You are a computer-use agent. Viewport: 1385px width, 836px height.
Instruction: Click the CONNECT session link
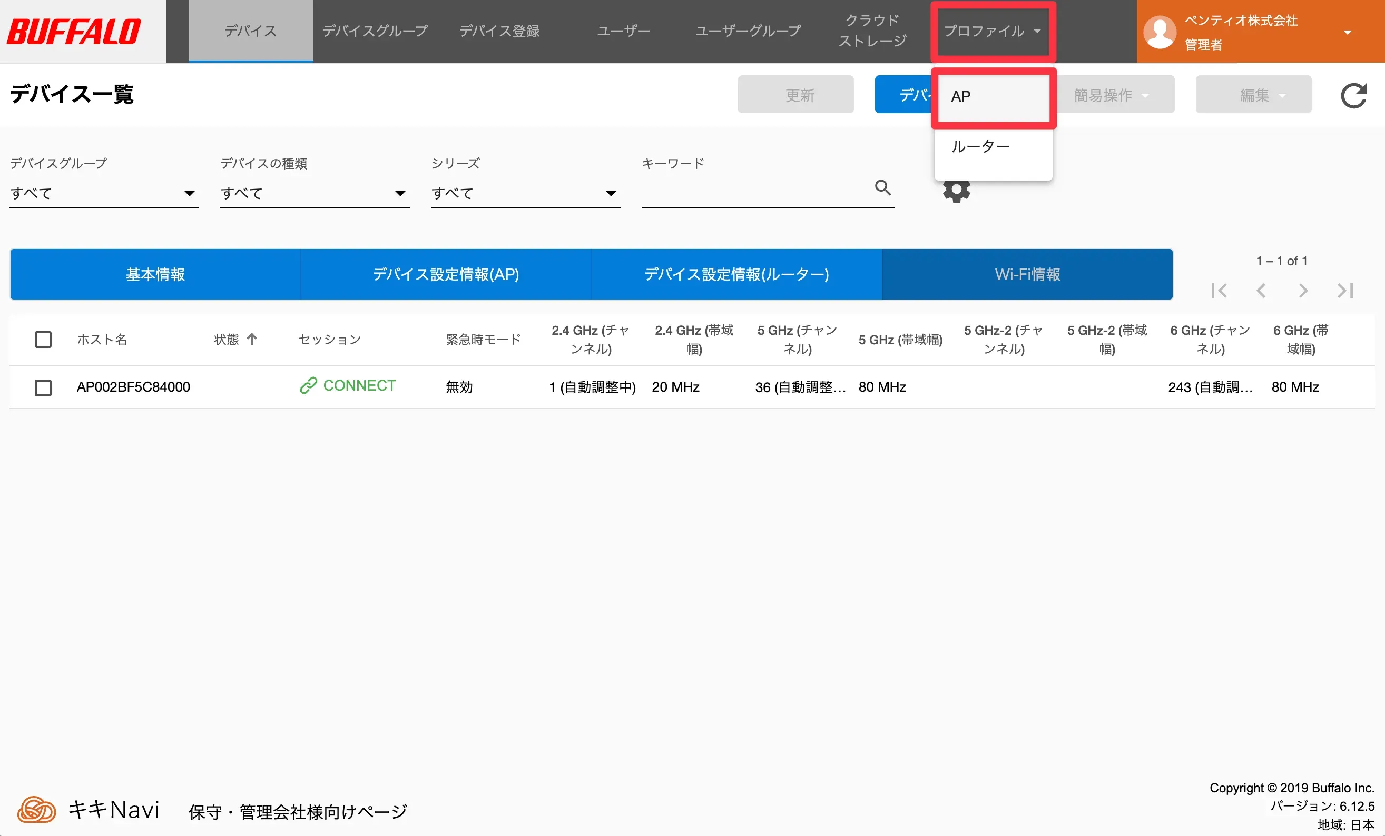click(349, 386)
